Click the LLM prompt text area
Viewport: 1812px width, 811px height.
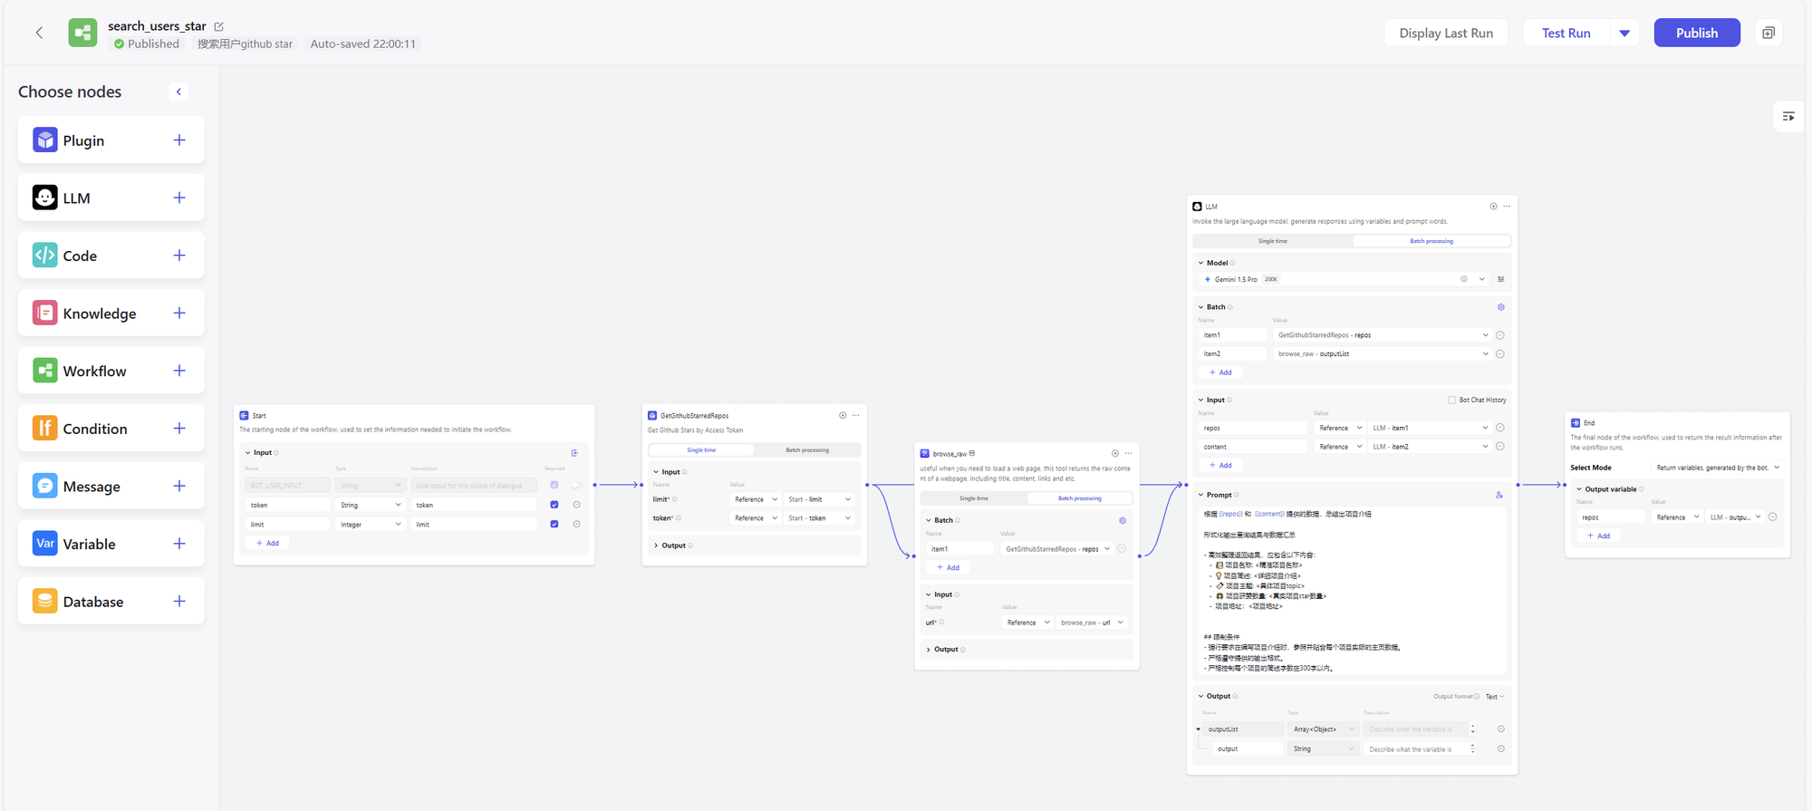1350,589
